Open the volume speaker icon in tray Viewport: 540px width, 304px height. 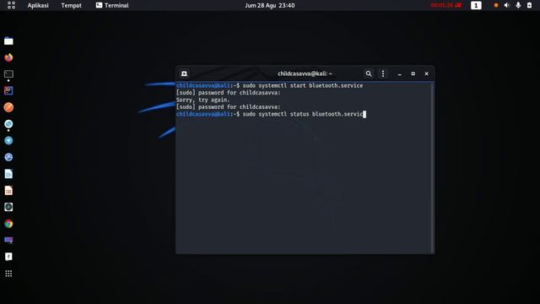tap(507, 5)
